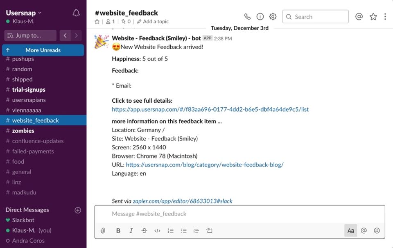Open the bot's party popper avatar
The width and height of the screenshot is (393, 248).
tap(102, 42)
